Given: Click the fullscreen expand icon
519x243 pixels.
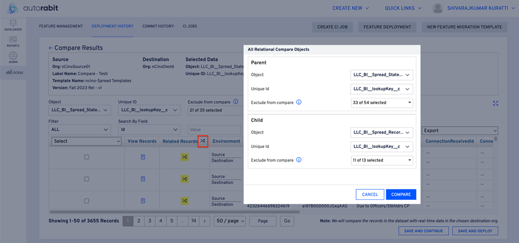Looking at the screenshot, I should pyautogui.click(x=496, y=104).
